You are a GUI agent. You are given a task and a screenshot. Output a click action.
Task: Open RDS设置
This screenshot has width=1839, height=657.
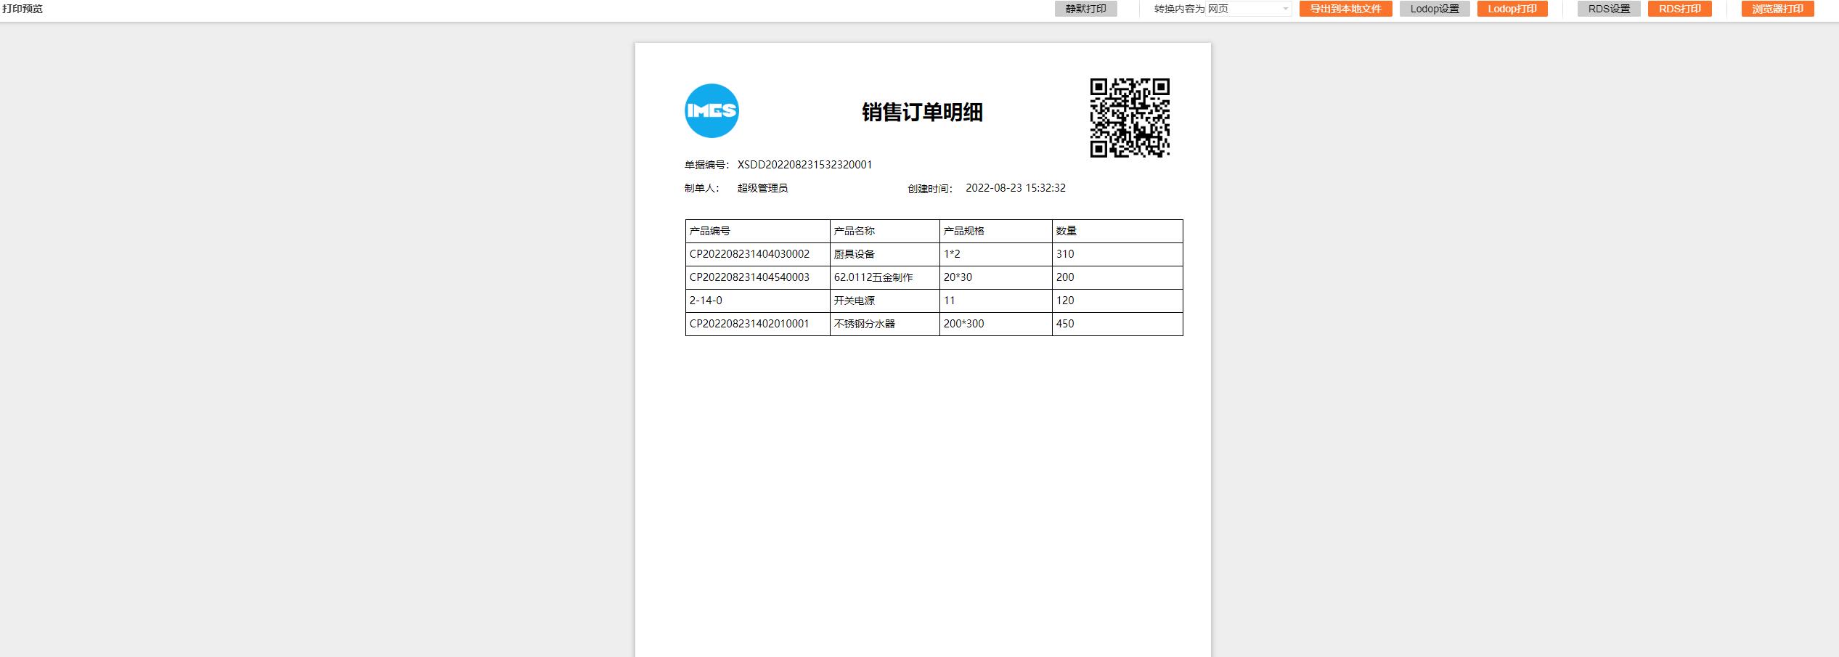1609,9
